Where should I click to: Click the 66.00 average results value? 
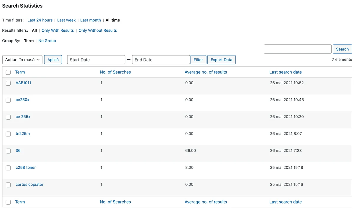pos(191,150)
